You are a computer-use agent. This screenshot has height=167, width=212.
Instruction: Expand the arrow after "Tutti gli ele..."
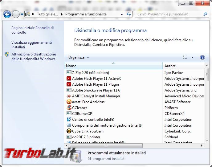(62, 14)
